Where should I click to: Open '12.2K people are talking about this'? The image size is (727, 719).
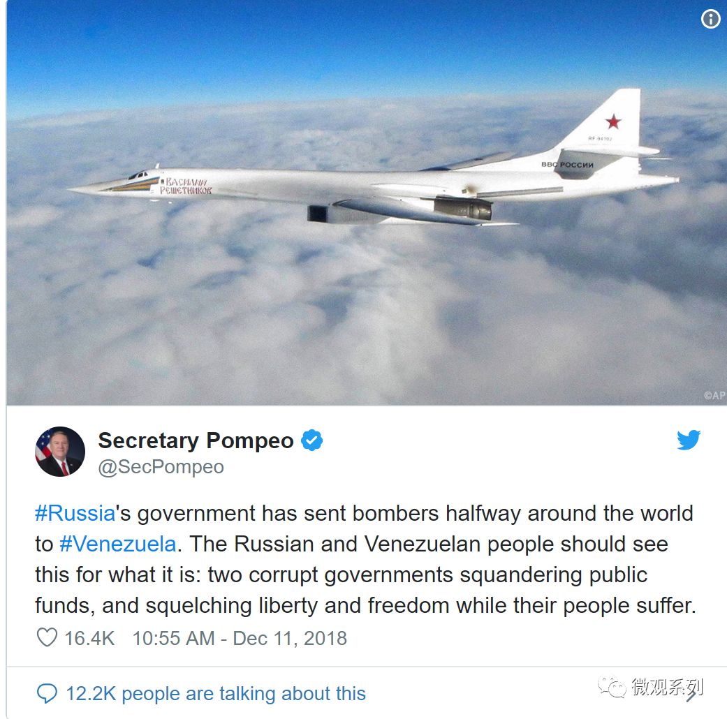(216, 694)
